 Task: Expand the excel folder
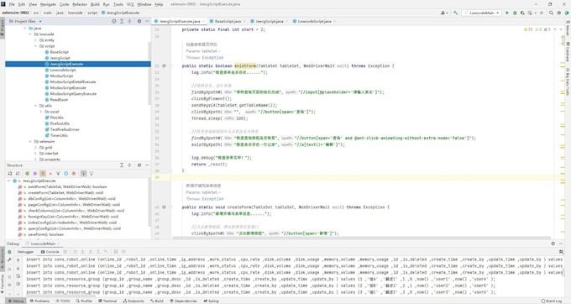click(41, 112)
